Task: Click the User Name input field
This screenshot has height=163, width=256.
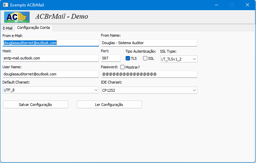Action: [51, 74]
